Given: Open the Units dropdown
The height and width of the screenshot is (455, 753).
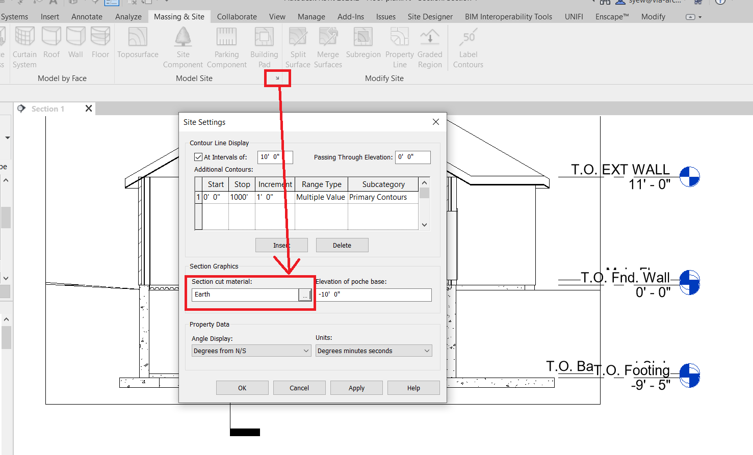Looking at the screenshot, I should (x=374, y=351).
